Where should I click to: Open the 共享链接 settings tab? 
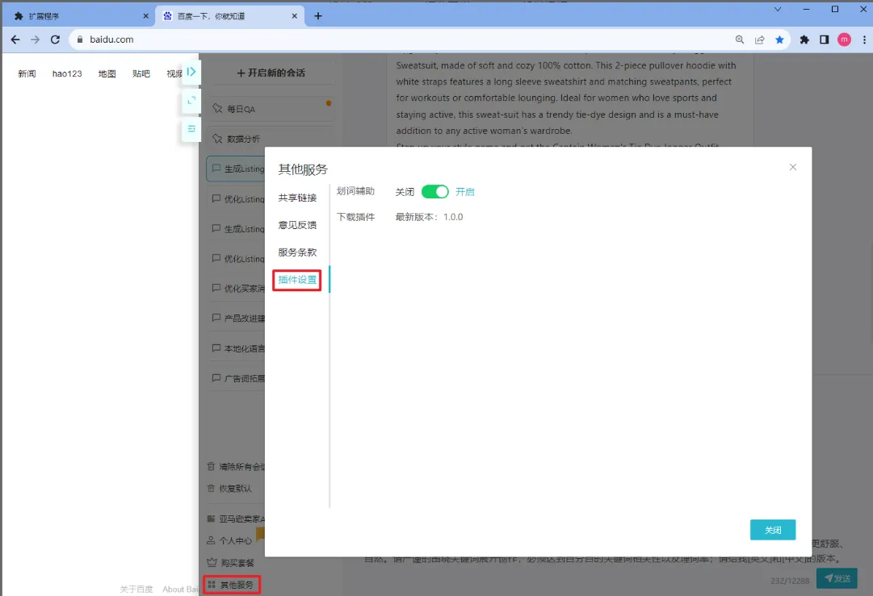[x=297, y=198]
